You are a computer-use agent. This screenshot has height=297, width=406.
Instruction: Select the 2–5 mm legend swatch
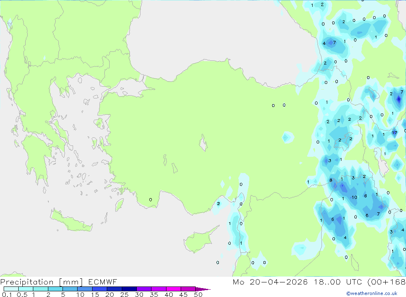pyautogui.click(x=55, y=289)
